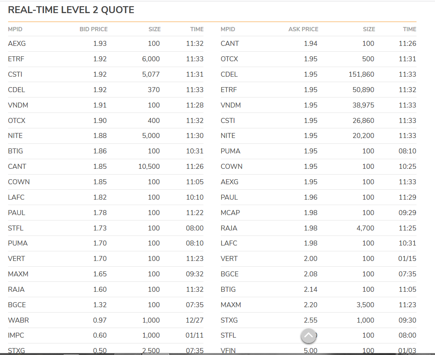Viewport: 435px width, 355px height.
Task: Click the 2.14 ask price for BTIG
Action: pyautogui.click(x=311, y=289)
